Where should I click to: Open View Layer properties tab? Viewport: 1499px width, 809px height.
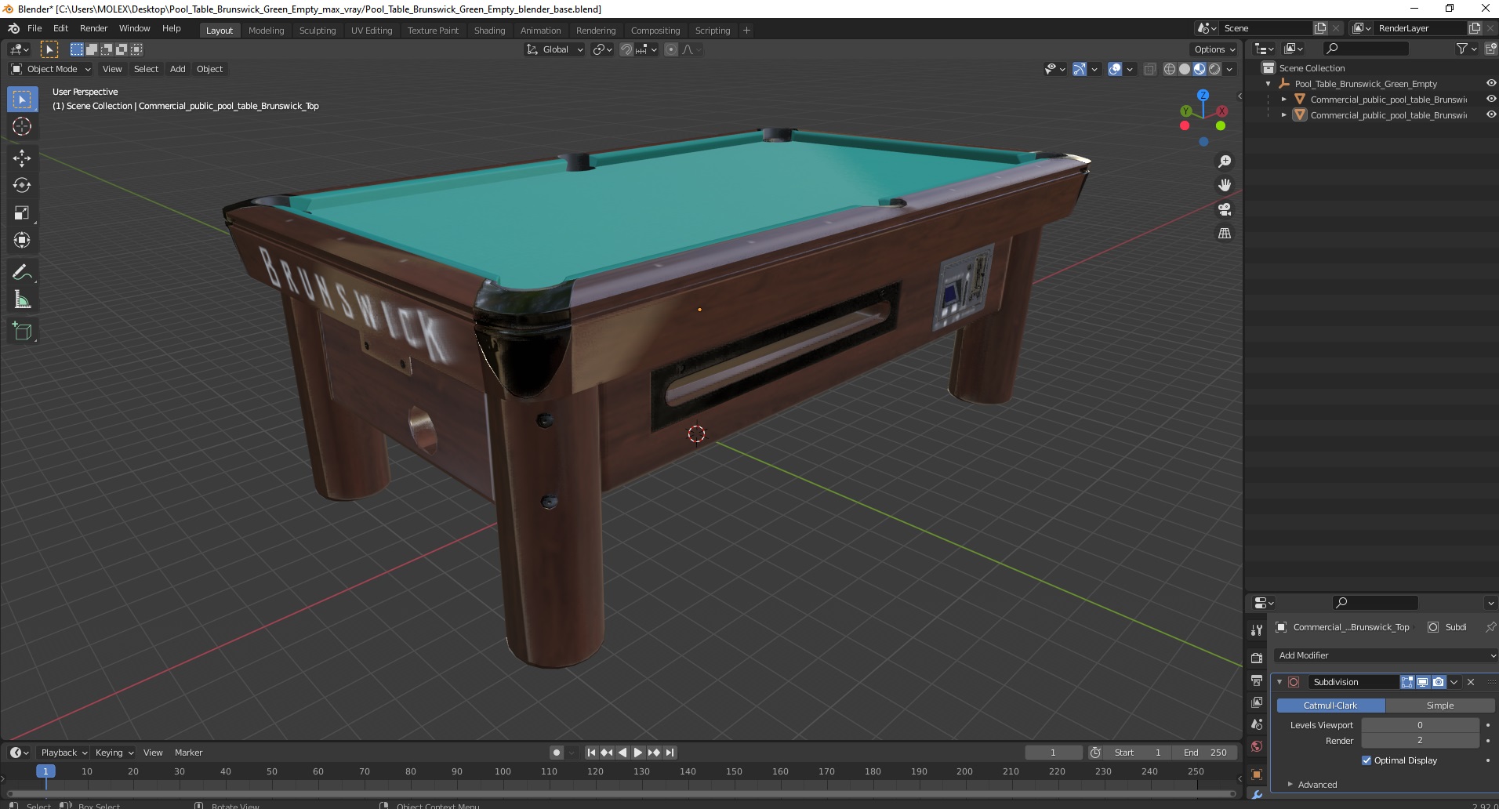point(1257,702)
